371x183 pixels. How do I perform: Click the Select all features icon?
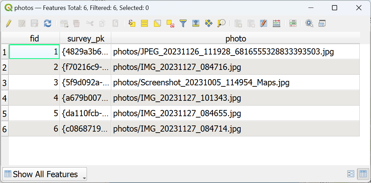coord(144,23)
